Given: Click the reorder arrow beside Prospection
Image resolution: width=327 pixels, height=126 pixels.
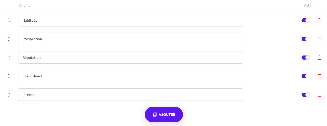Looking at the screenshot, I should pyautogui.click(x=9, y=39).
